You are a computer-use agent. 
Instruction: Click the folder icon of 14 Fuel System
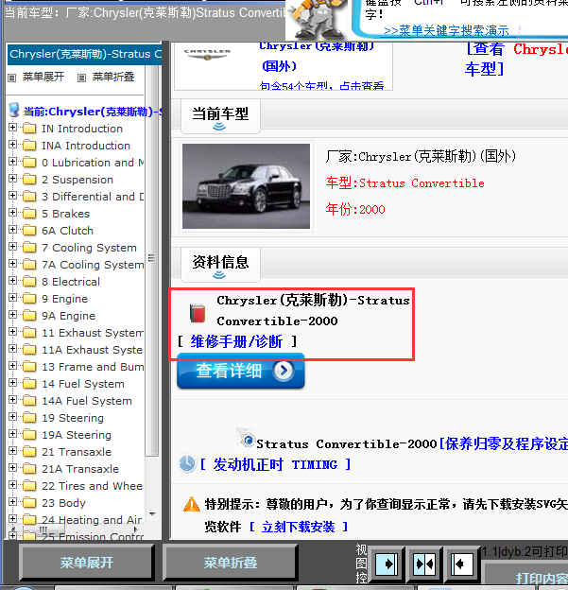[29, 384]
